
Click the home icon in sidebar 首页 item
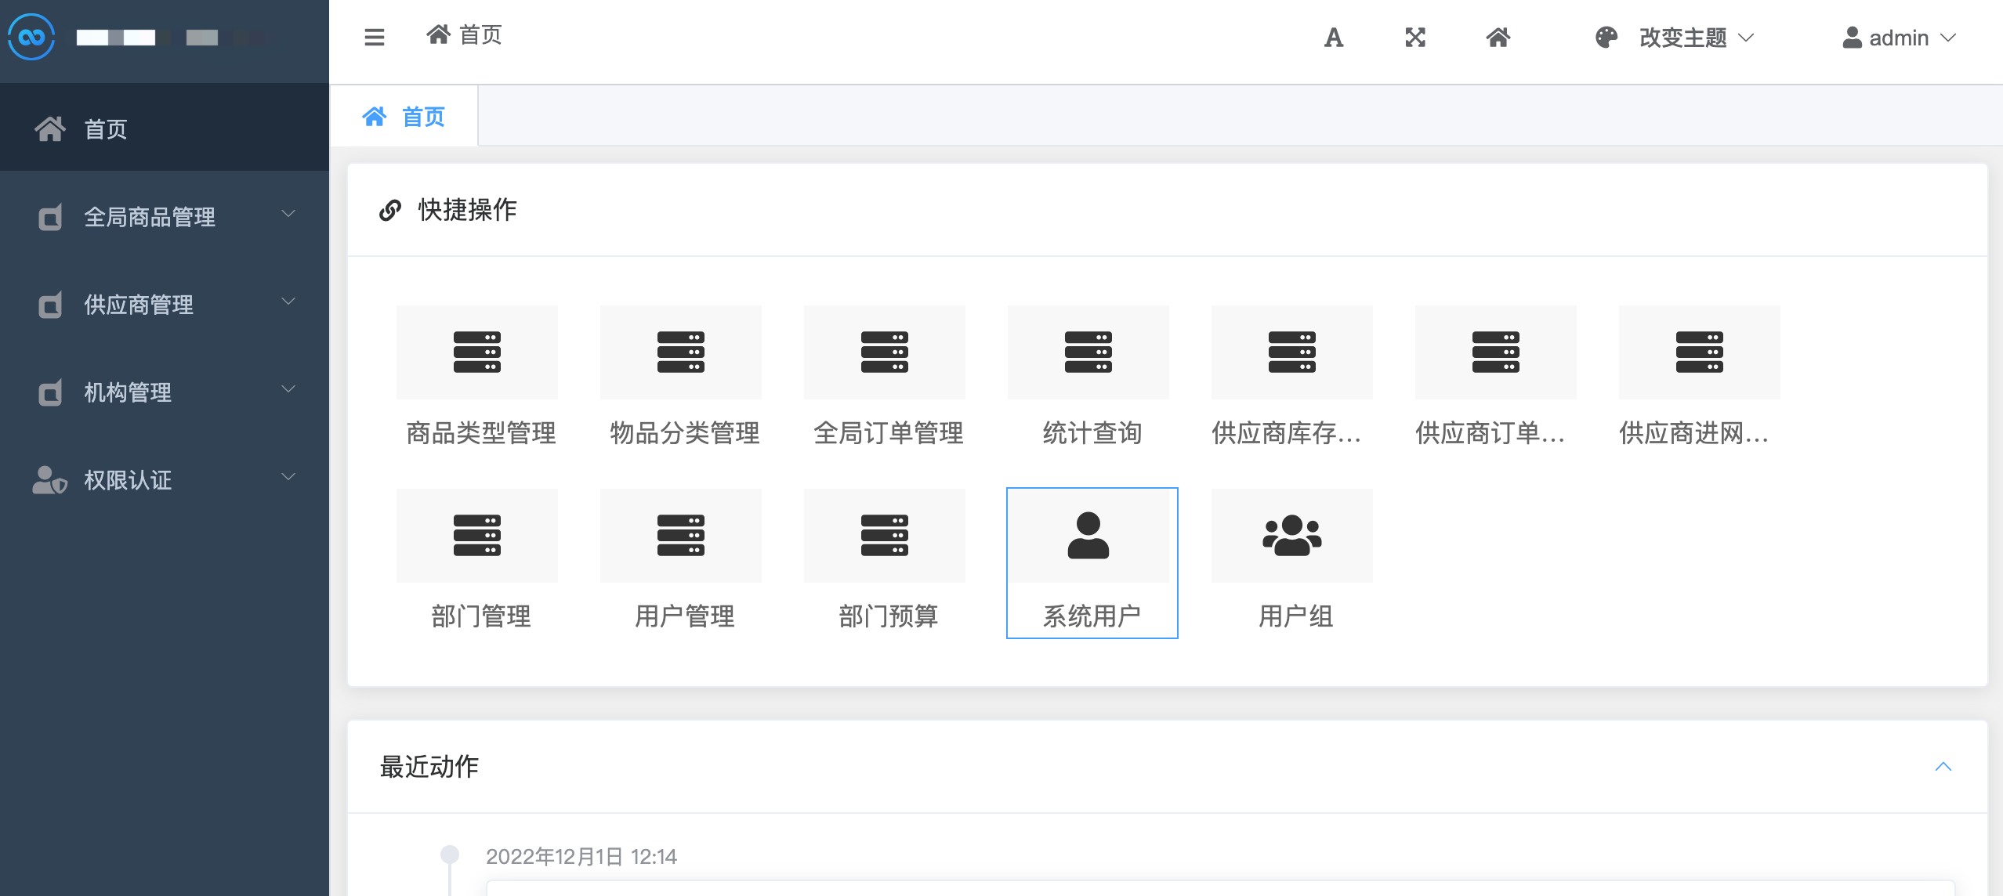[50, 128]
